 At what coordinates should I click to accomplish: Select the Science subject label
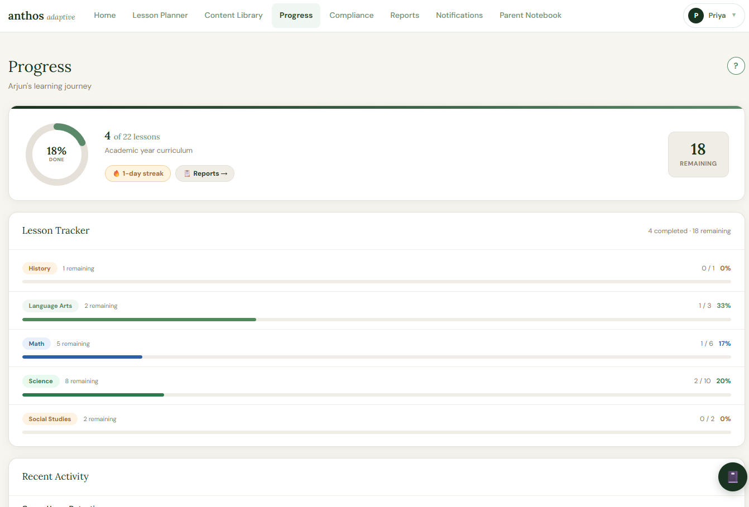coord(41,381)
